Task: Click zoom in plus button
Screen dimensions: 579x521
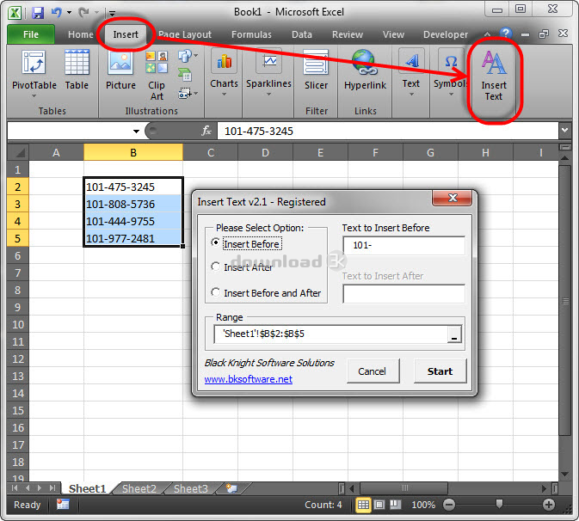Action: click(x=549, y=505)
